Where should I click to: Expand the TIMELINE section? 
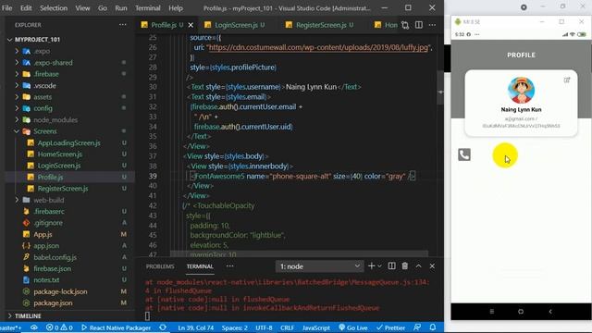[24, 315]
